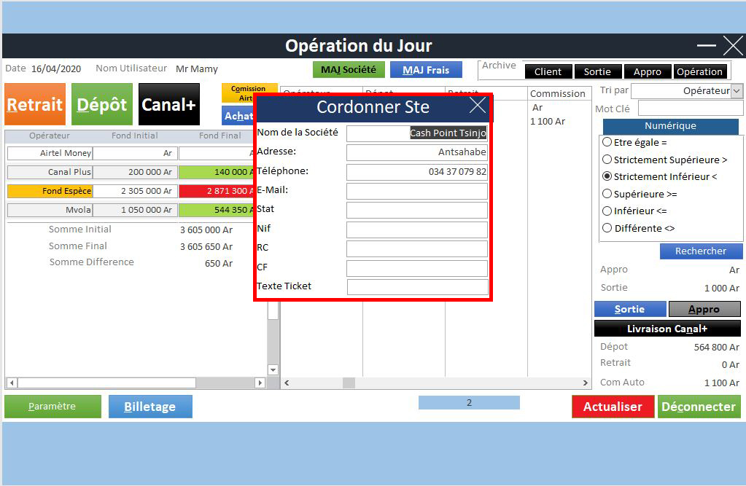Viewport: 746px width, 486px height.
Task: Select the Différente radio option
Action: 607,228
